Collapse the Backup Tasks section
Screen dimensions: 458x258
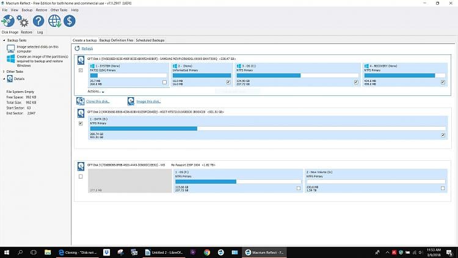pyautogui.click(x=4, y=40)
